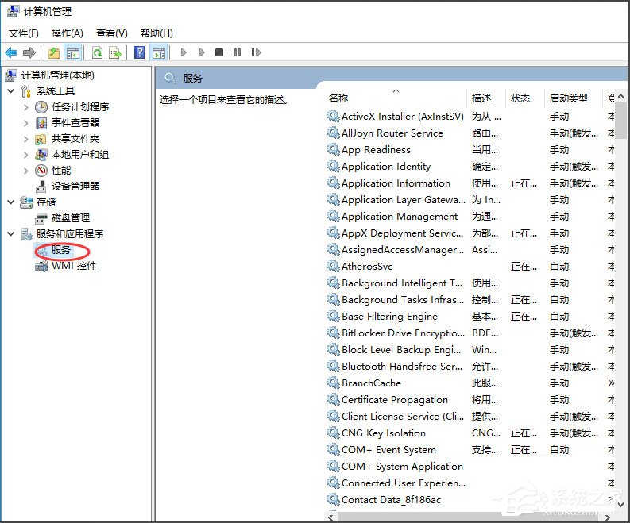This screenshot has height=523, width=630.
Task: Collapse the 系统工具 tree node
Action: click(x=11, y=91)
